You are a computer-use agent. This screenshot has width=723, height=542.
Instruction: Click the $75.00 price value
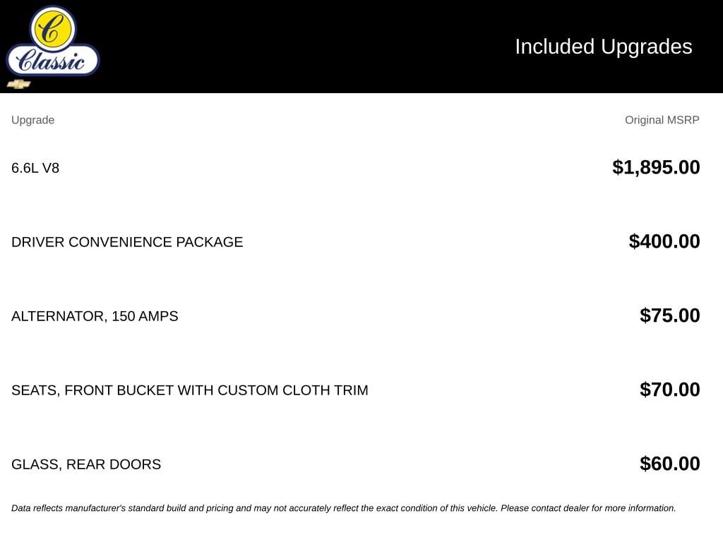[669, 315]
